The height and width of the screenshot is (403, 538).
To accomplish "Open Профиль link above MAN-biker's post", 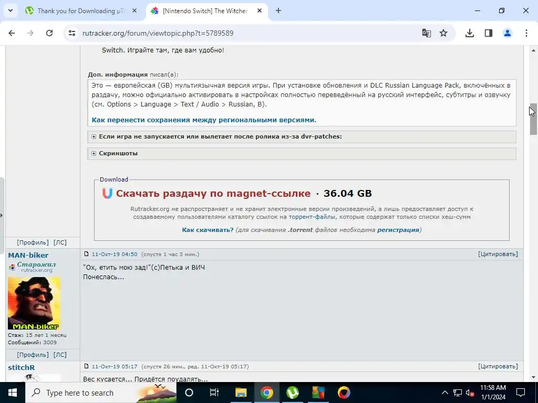I will pyautogui.click(x=33, y=242).
